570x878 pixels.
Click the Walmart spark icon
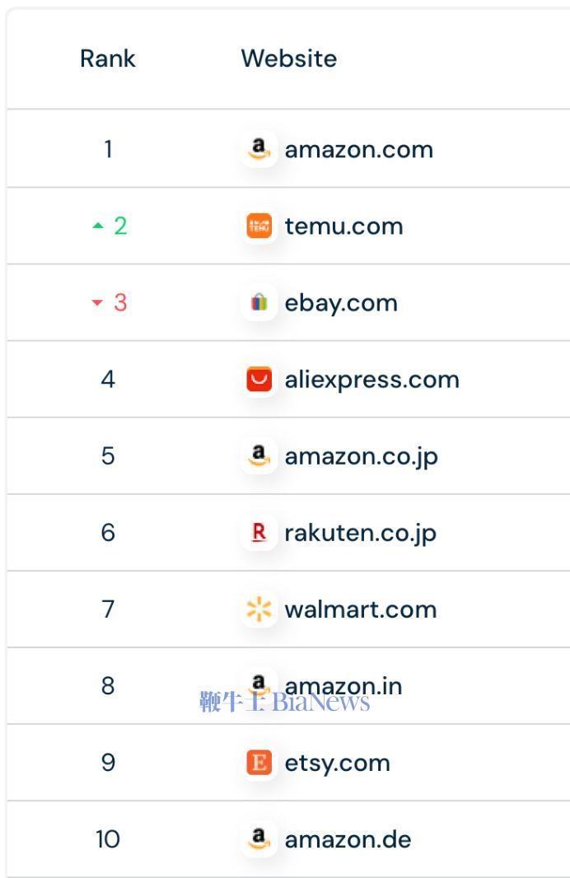coord(259,609)
